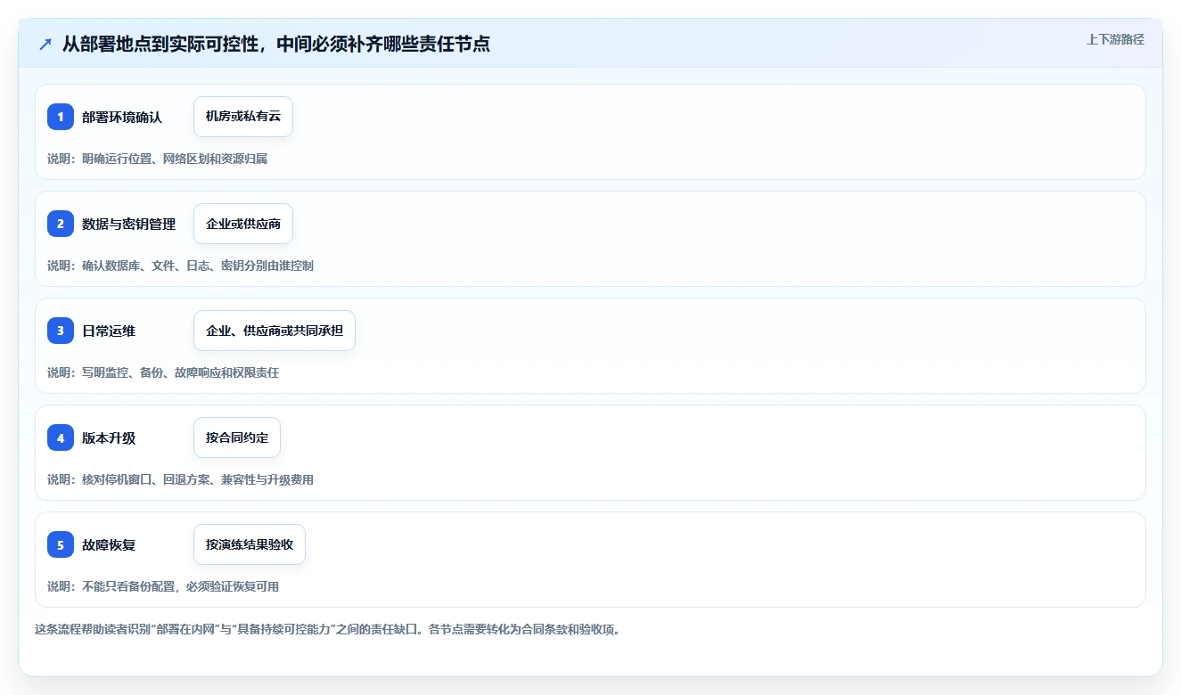Click the step 4 number badge
This screenshot has height=695, width=1181.
point(61,437)
